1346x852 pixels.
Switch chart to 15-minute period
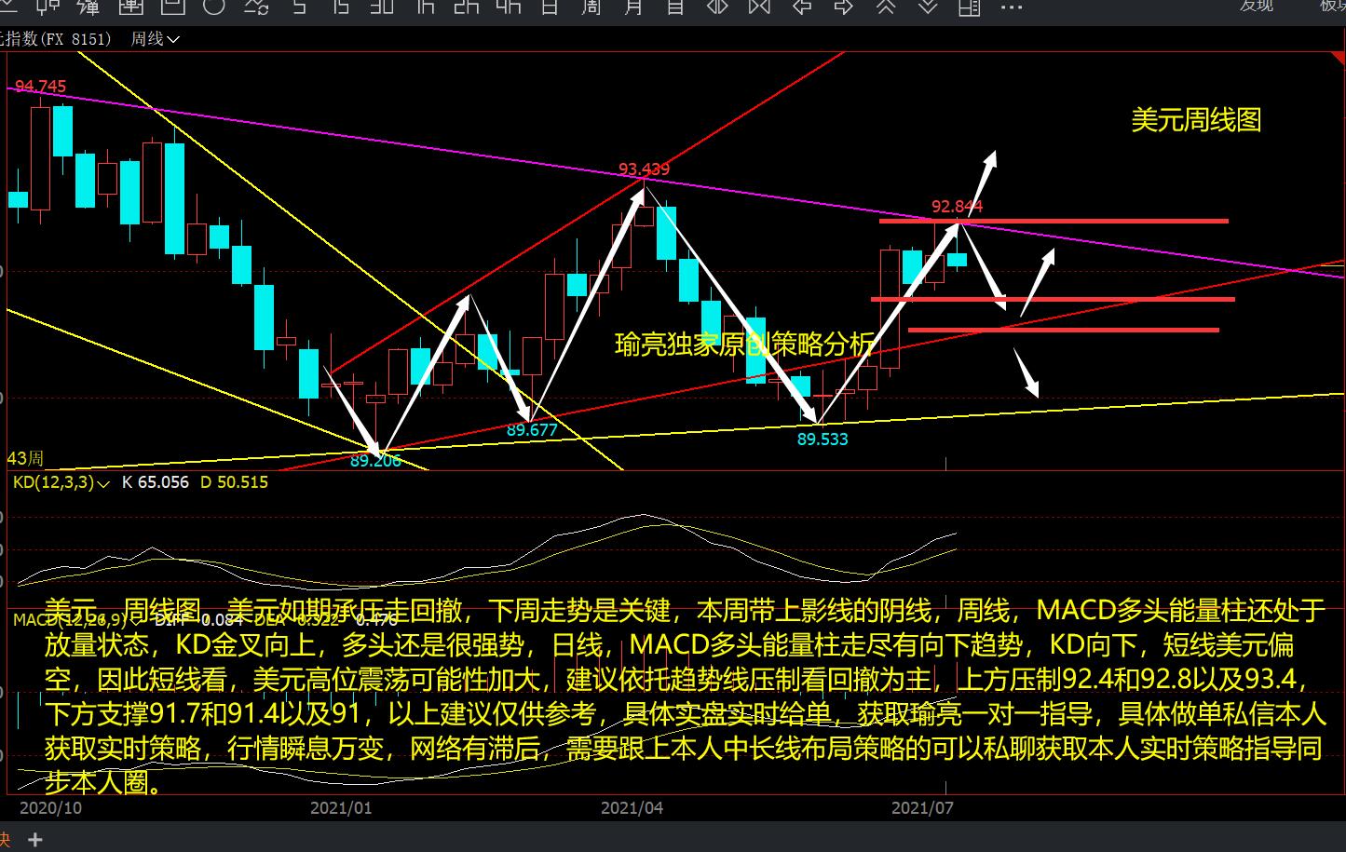(x=340, y=7)
